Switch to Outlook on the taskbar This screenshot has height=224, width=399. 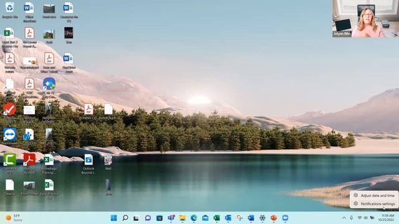(228, 218)
